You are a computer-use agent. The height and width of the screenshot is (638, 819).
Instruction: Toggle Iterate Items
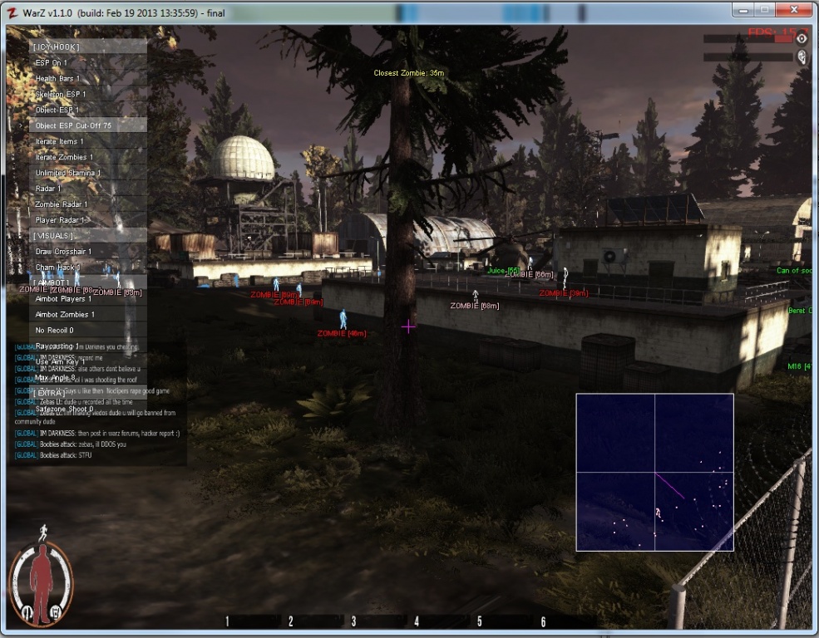click(88, 141)
